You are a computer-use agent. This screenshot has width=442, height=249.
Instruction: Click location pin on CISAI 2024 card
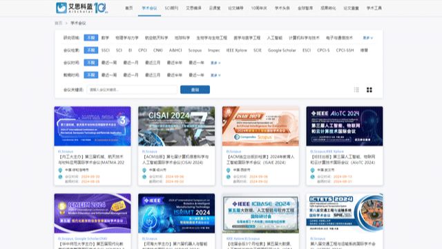tap(144, 170)
